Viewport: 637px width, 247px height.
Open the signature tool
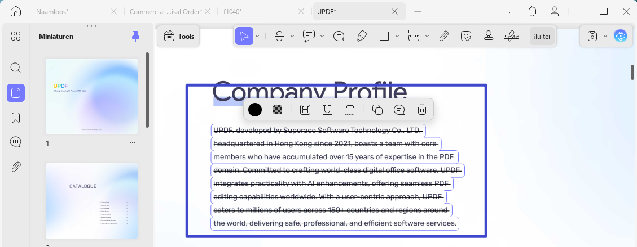[511, 37]
